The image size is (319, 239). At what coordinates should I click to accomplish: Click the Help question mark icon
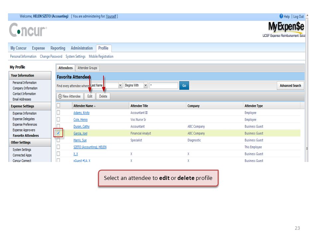(x=281, y=16)
